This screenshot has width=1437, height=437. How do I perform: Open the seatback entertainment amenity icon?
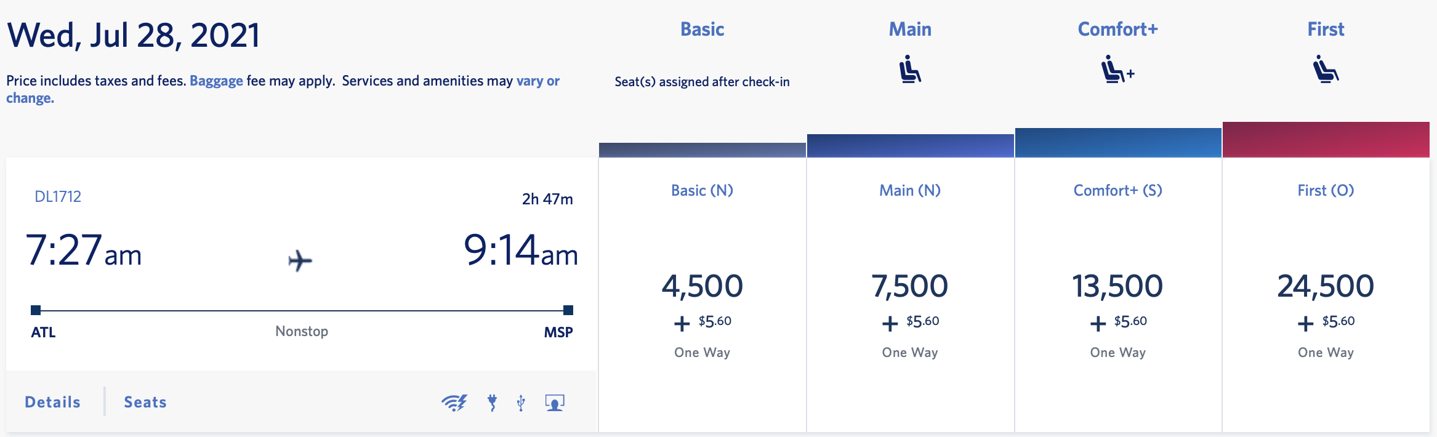[x=555, y=403]
